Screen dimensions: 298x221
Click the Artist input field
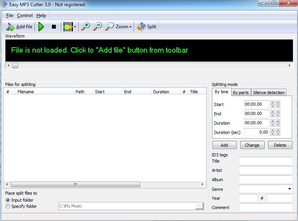pos(266,170)
